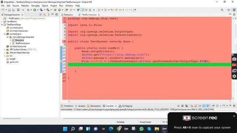
Task: Open the File menu
Action: click(x=3, y=6)
